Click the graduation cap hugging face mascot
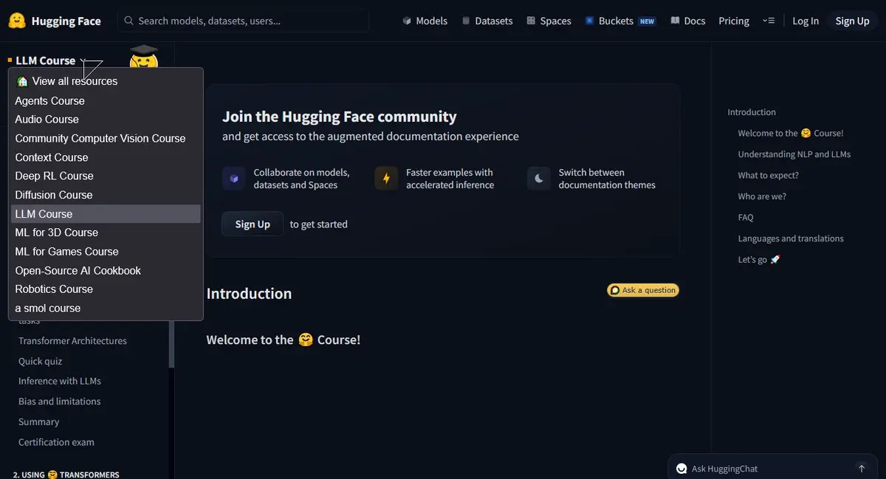Screen dimensions: 886x479 pos(144,58)
